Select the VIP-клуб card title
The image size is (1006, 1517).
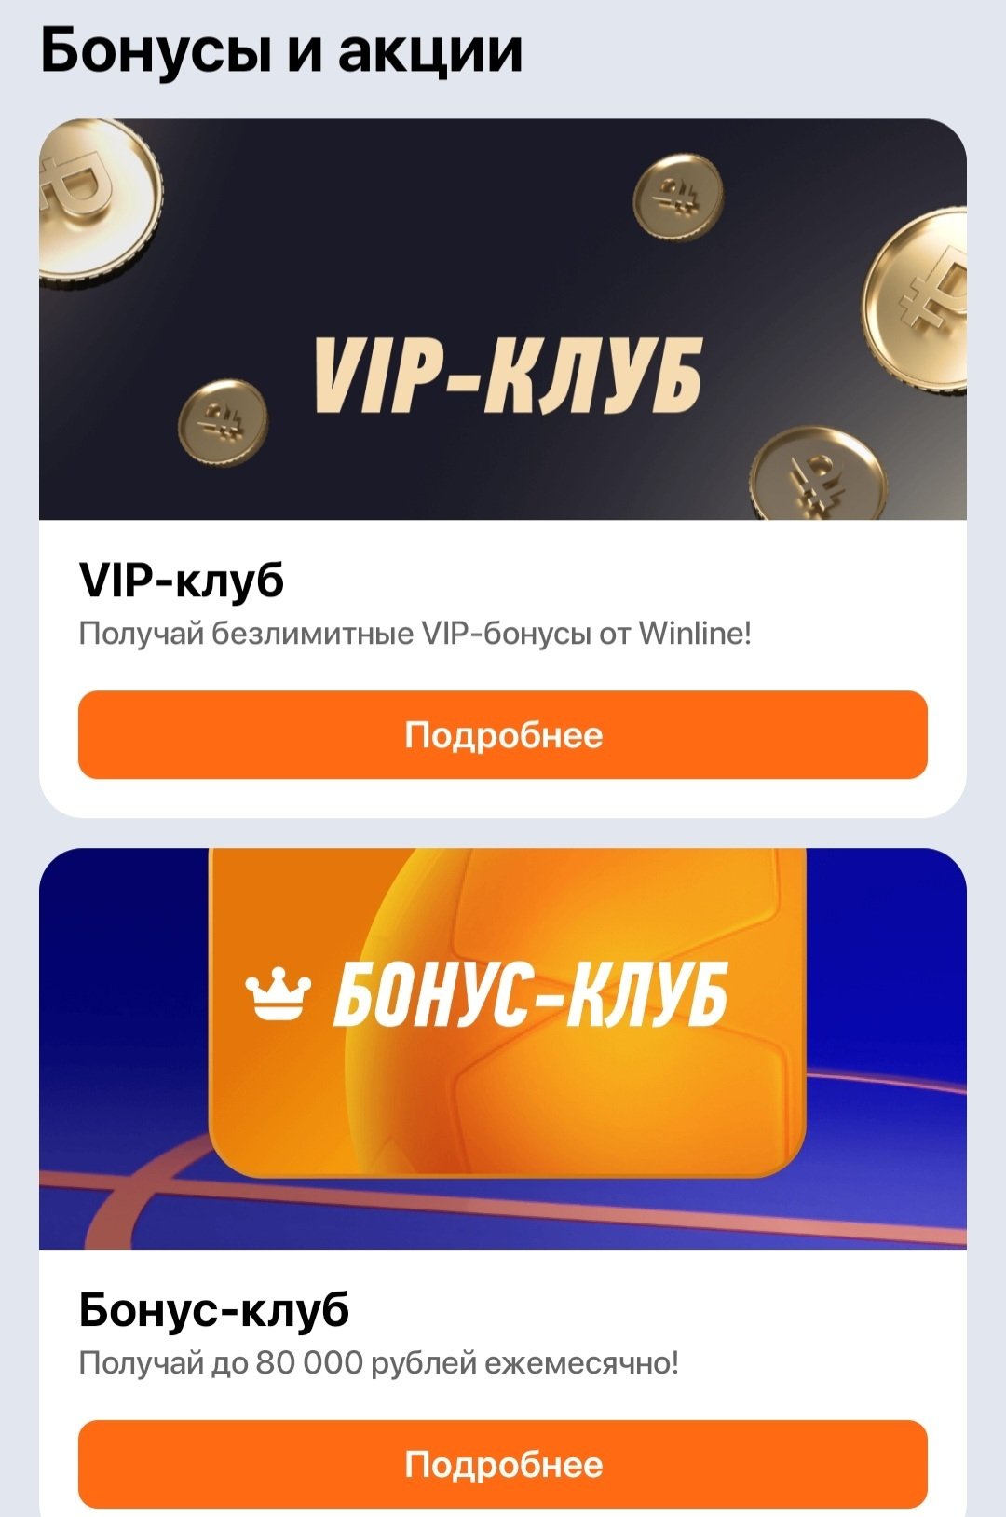pyautogui.click(x=182, y=580)
